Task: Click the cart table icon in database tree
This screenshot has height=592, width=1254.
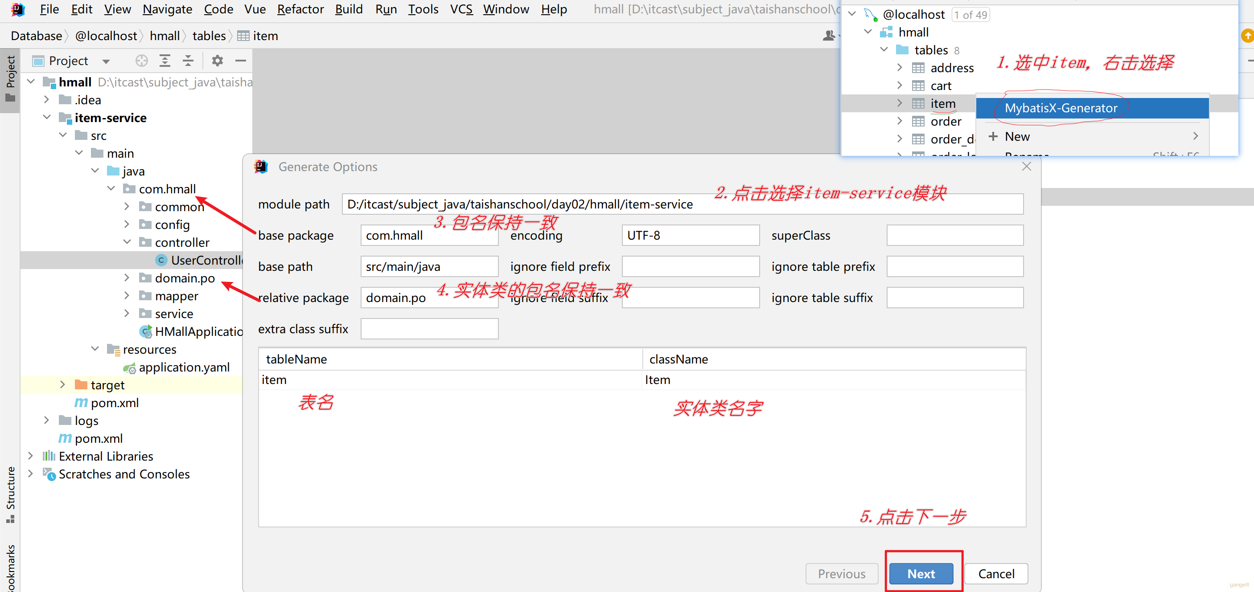Action: (x=918, y=86)
